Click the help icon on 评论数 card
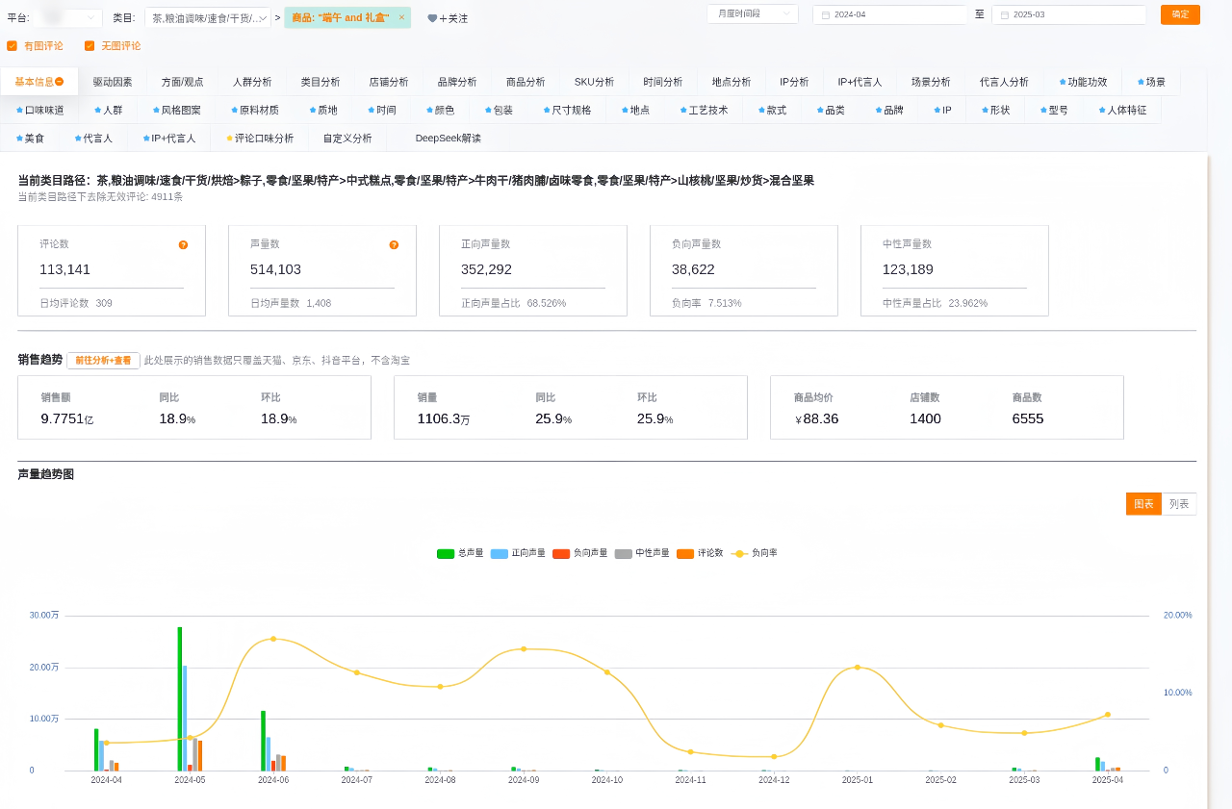1232x809 pixels. point(183,245)
